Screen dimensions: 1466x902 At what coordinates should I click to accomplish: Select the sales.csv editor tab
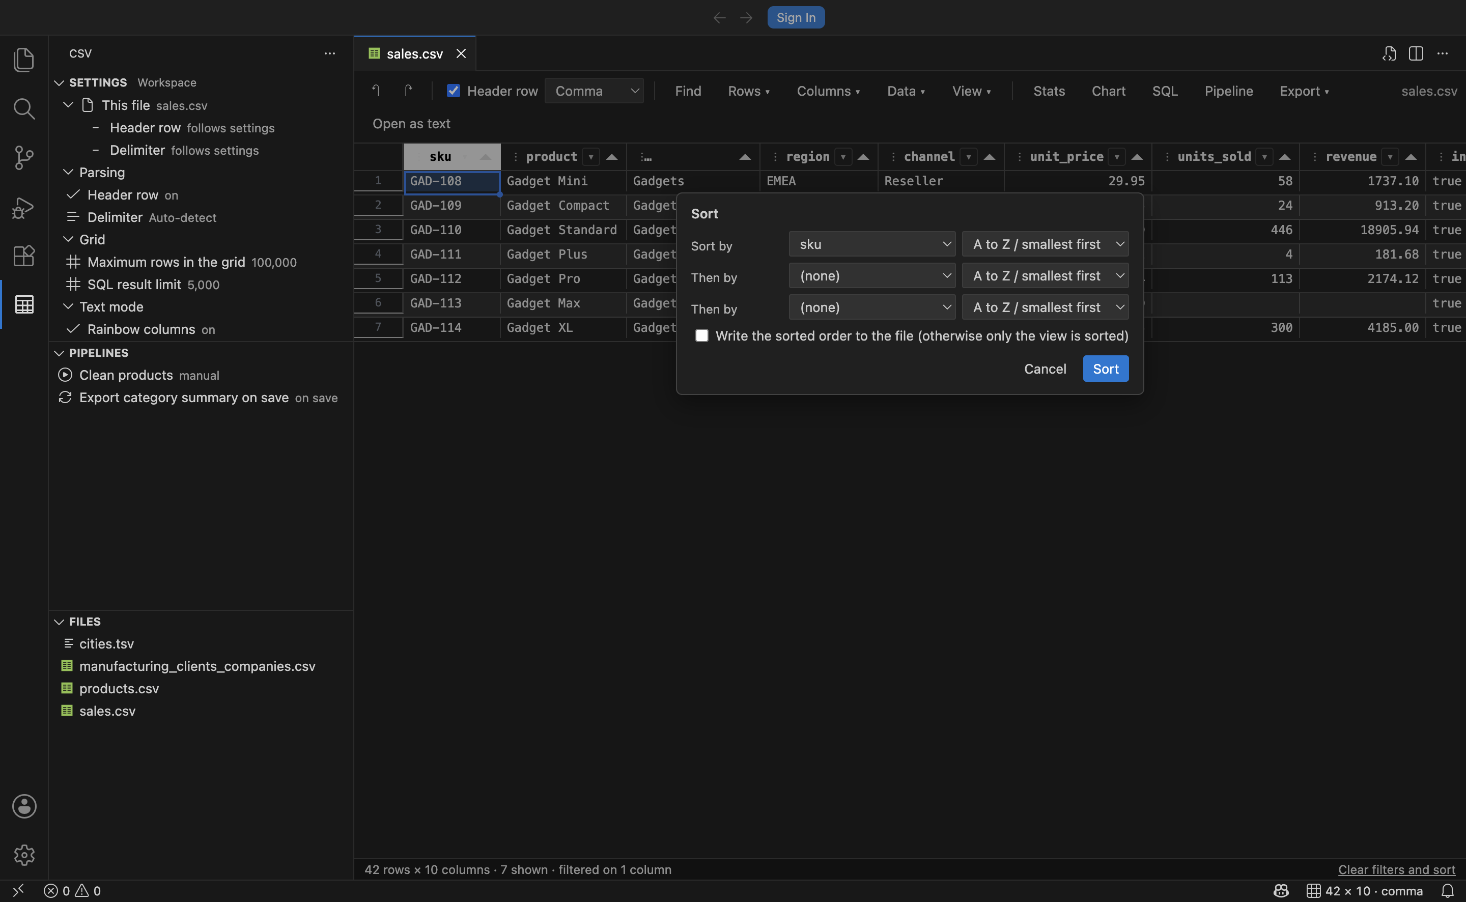click(x=414, y=53)
